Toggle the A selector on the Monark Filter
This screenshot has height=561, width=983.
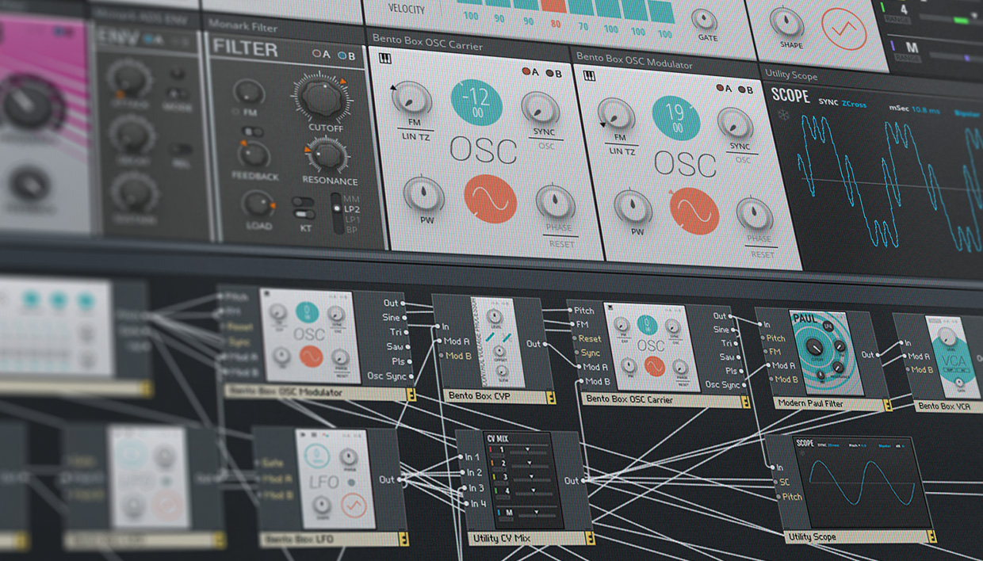click(317, 53)
